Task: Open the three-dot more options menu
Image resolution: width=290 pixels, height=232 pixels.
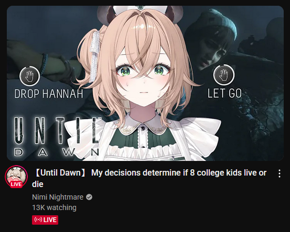Action: (280, 173)
